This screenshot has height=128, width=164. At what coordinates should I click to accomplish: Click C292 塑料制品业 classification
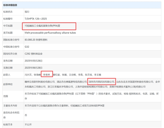[x=34, y=54]
